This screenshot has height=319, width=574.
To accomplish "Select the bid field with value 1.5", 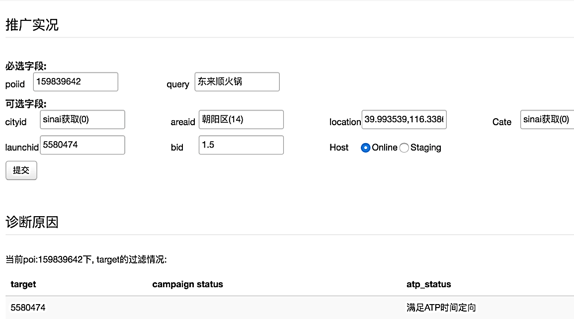I will pos(241,145).
